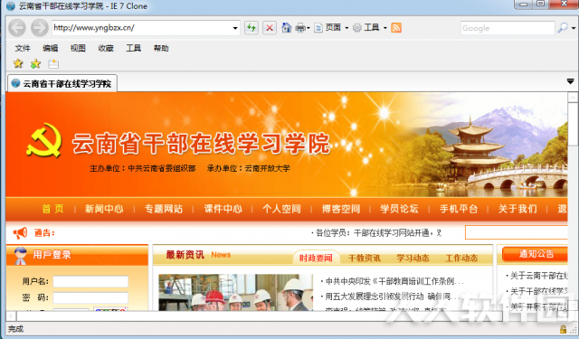Open the 文件 menu
The image size is (579, 339).
point(23,48)
